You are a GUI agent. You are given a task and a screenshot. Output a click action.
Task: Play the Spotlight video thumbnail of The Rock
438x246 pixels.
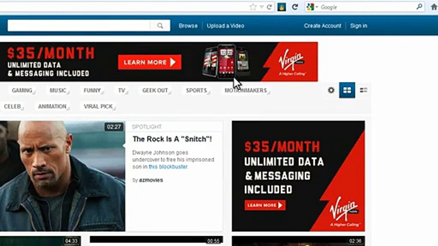(63, 176)
